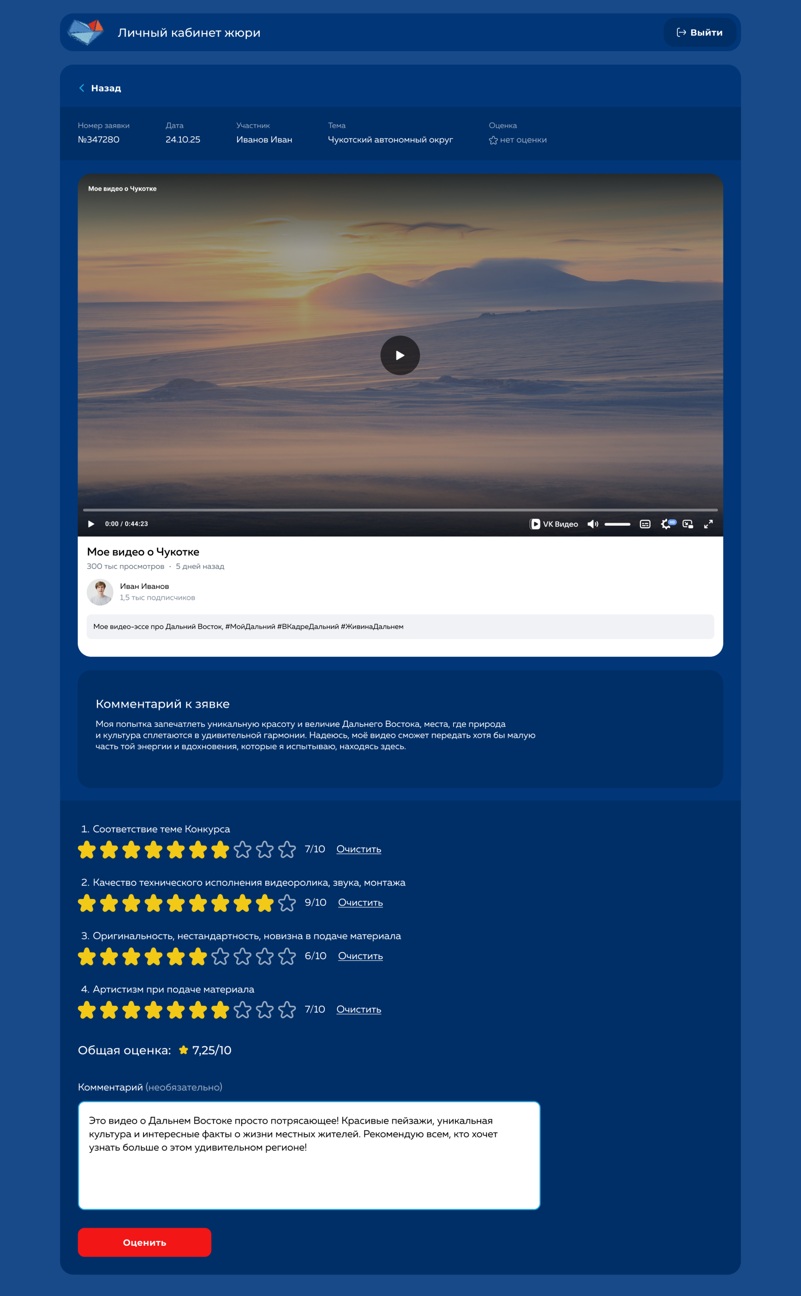
Task: Enter fullscreen video mode
Action: (708, 524)
